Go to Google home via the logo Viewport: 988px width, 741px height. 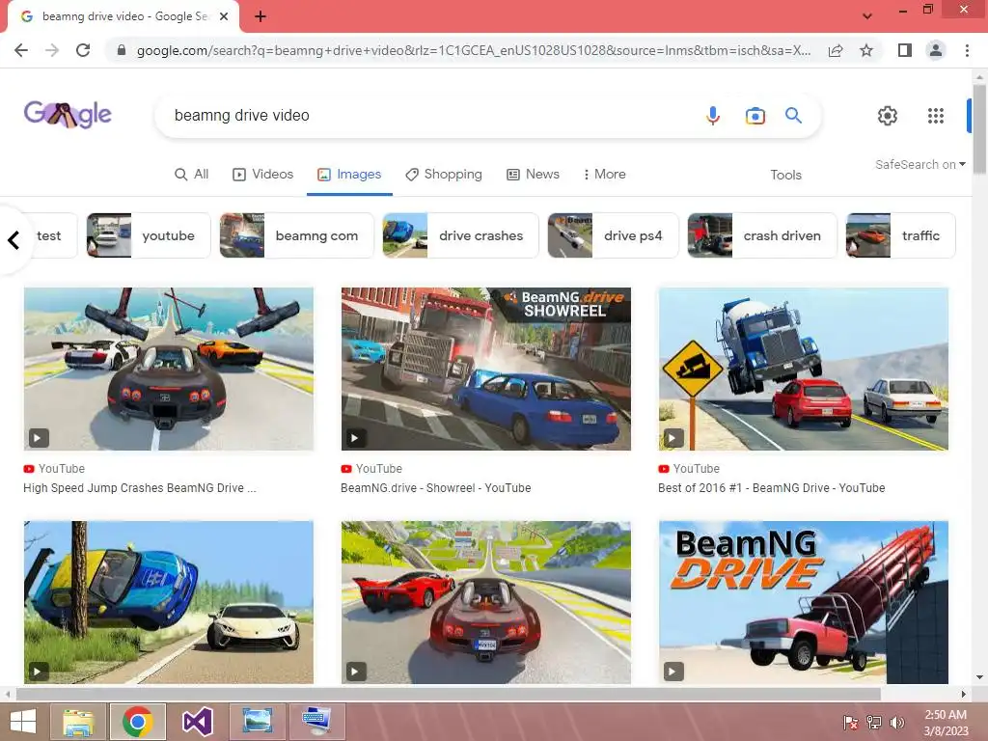pos(68,114)
